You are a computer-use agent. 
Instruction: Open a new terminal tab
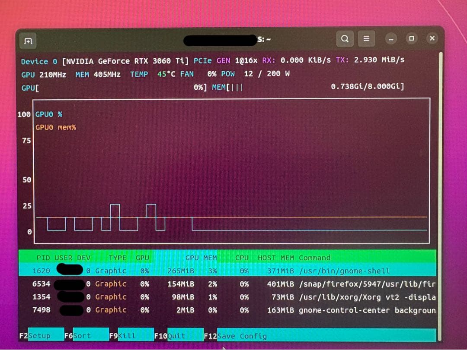click(x=28, y=41)
